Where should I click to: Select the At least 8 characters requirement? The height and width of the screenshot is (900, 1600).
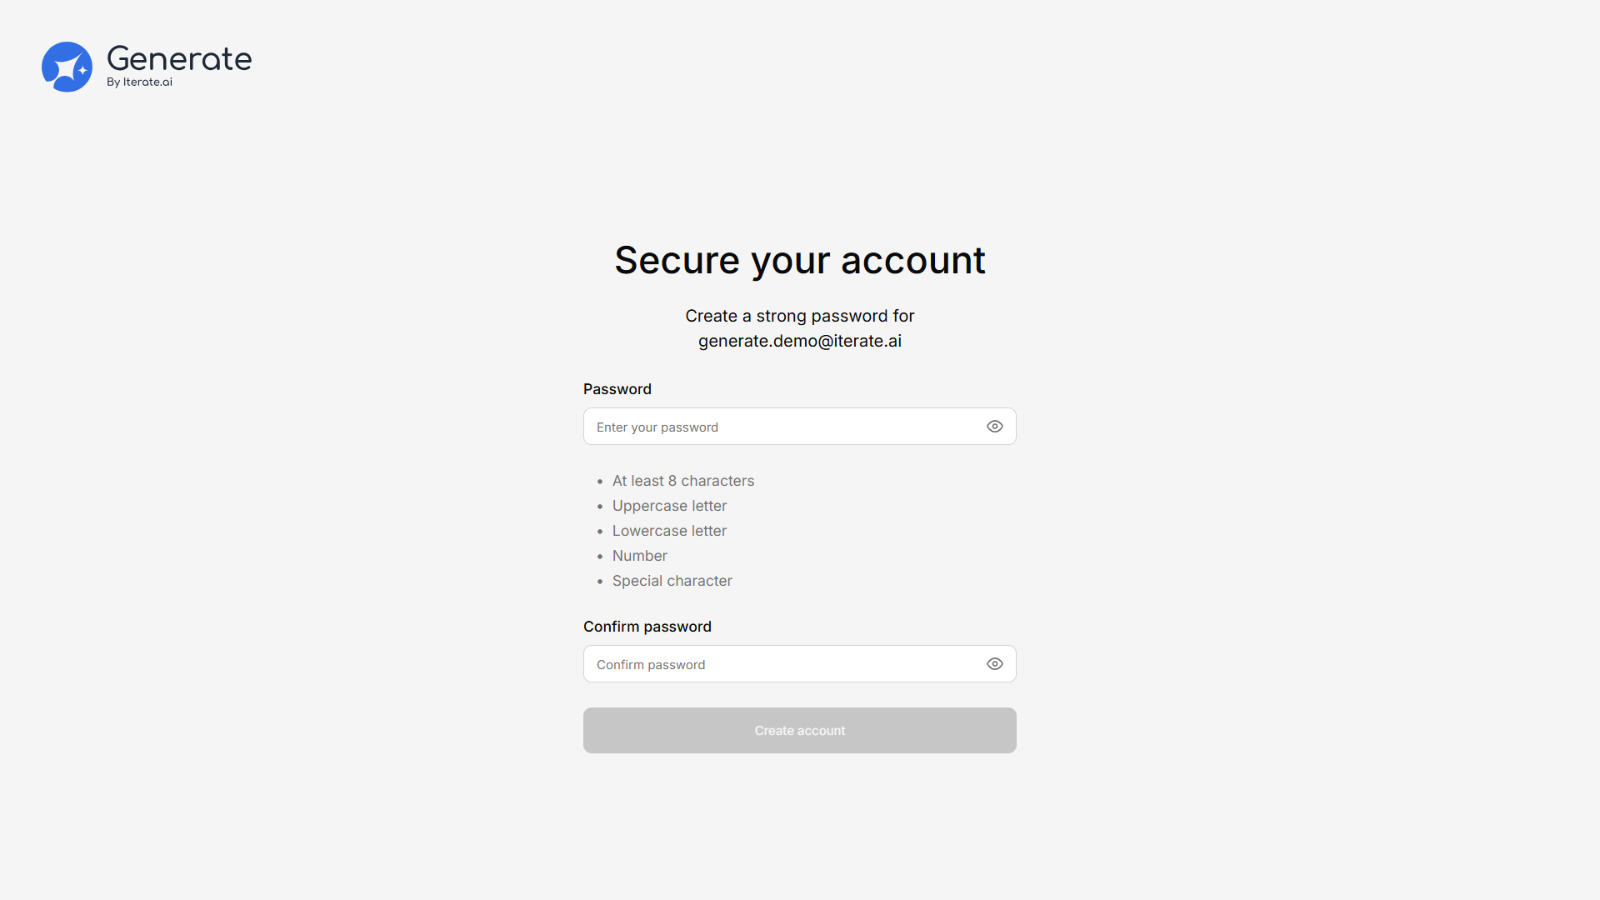(682, 481)
